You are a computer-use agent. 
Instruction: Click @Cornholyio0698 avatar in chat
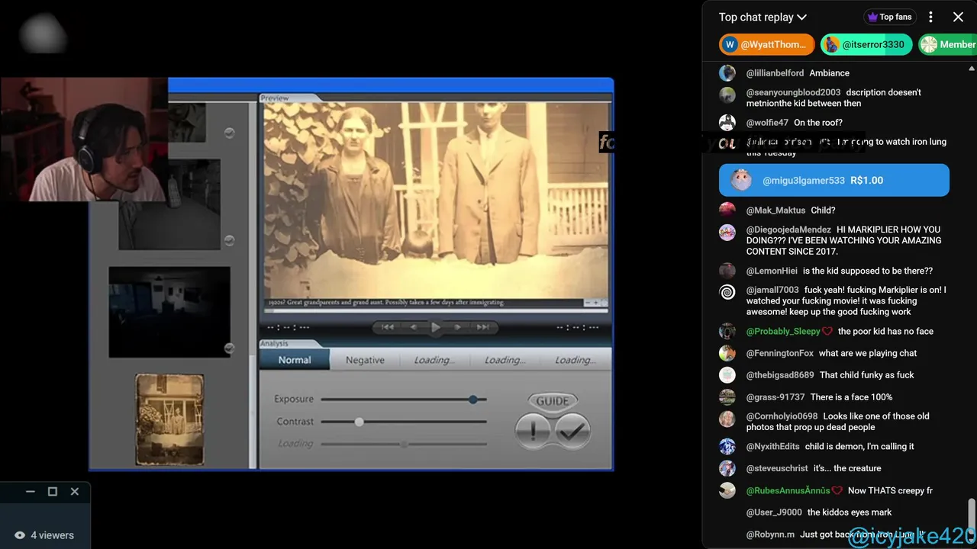point(727,419)
